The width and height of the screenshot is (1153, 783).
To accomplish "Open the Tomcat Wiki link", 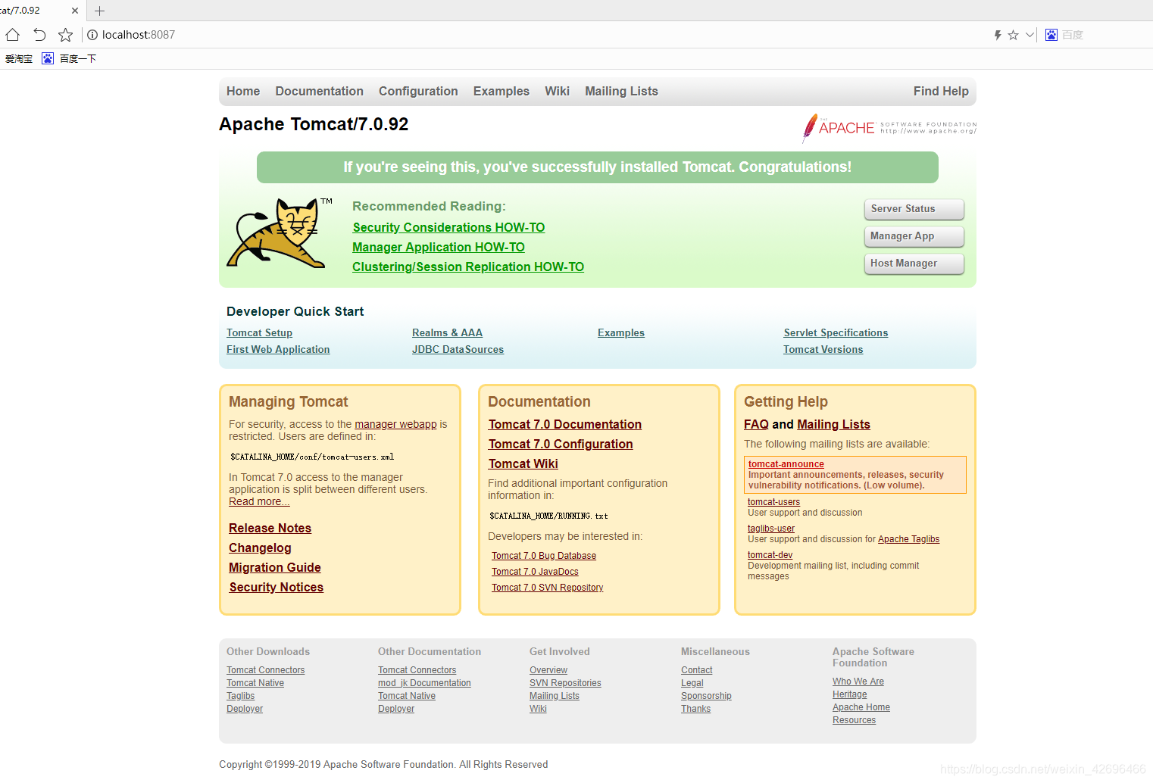I will (523, 463).
